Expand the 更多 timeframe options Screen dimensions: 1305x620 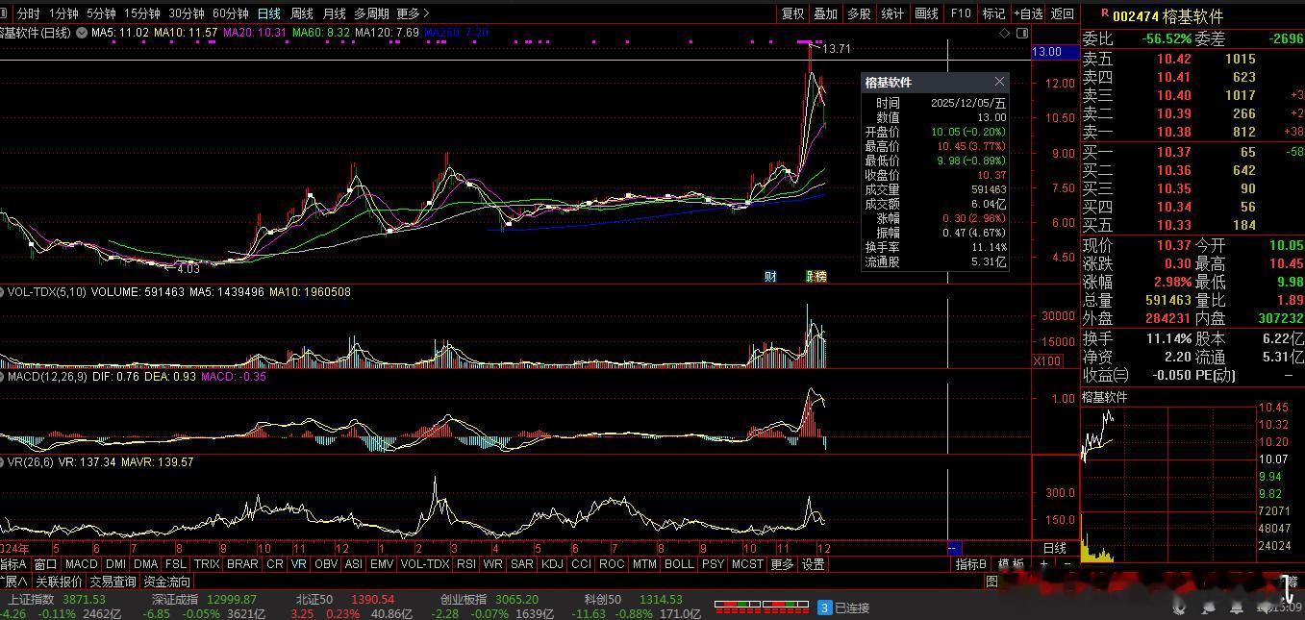[x=412, y=13]
